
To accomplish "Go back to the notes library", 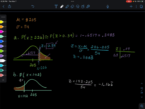I will (x=4, y=7).
